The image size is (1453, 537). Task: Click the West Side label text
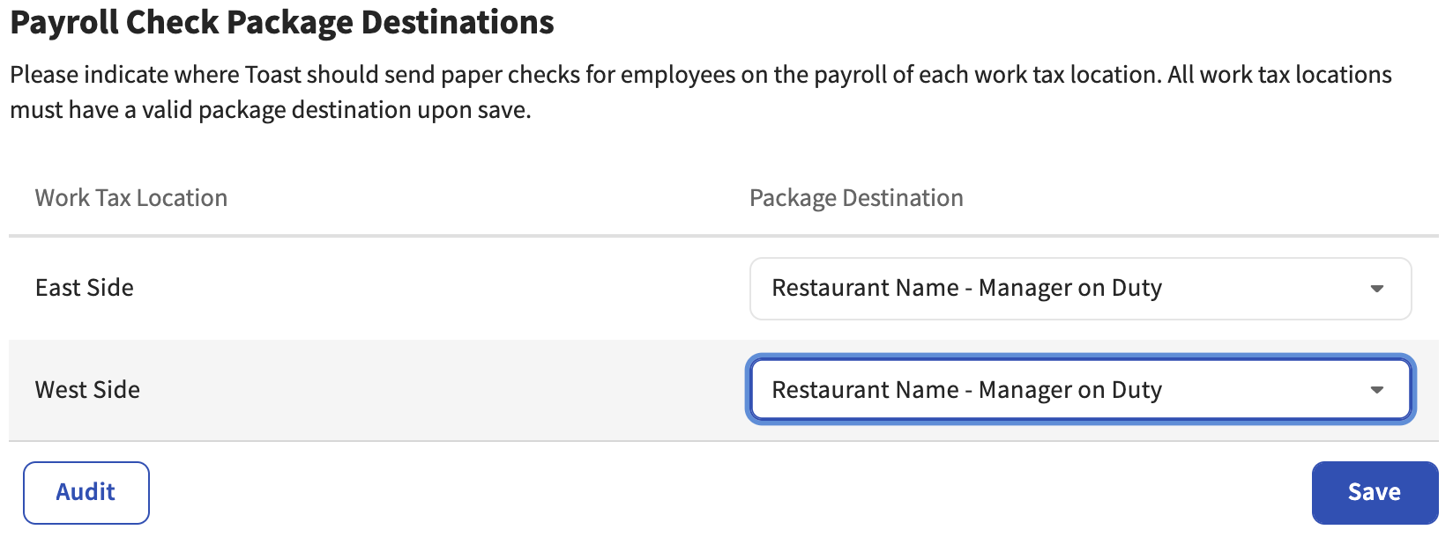[86, 389]
